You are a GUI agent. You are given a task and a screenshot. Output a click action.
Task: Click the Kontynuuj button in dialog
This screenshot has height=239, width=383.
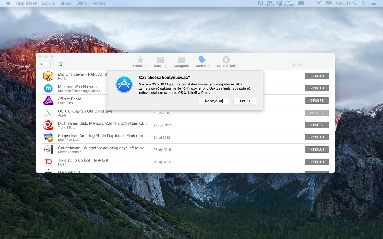[x=214, y=101]
